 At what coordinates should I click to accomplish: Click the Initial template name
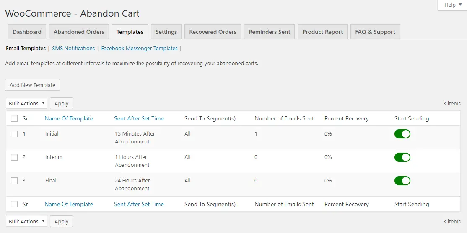pyautogui.click(x=52, y=134)
